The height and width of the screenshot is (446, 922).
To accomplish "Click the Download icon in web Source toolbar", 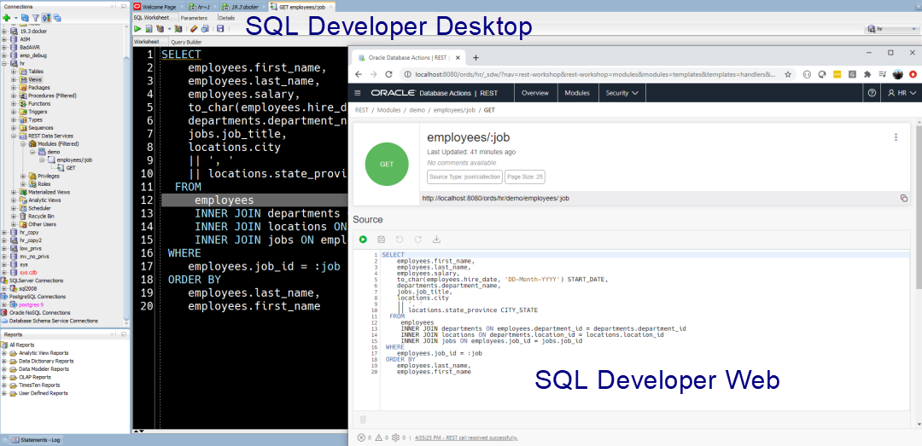I will 436,239.
